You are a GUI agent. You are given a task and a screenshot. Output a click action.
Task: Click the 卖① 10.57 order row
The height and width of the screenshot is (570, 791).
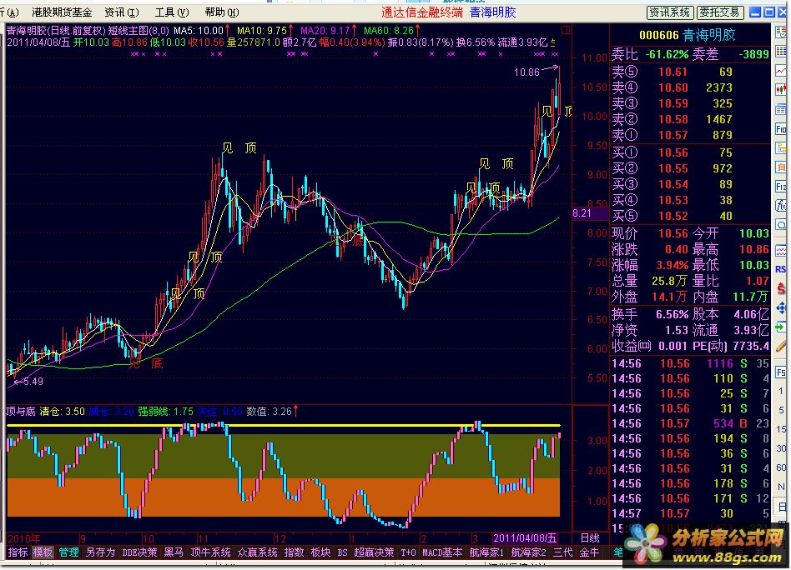[690, 135]
